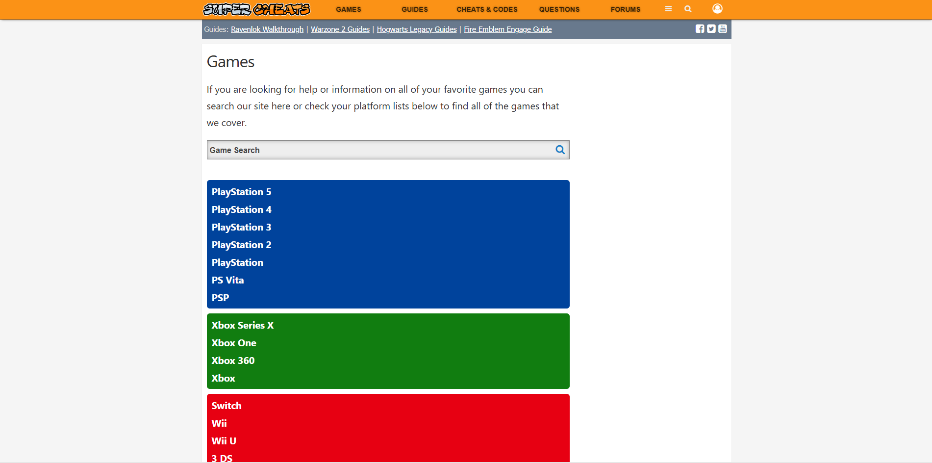This screenshot has width=932, height=463.
Task: Select the Xbox One platform
Action: point(234,343)
